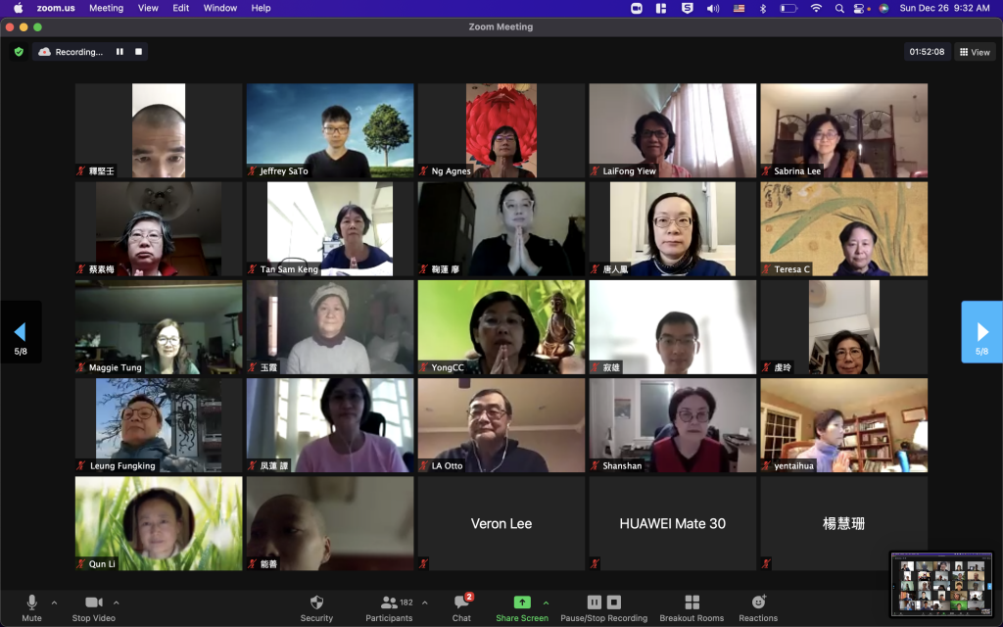The height and width of the screenshot is (627, 1003).
Task: Mute the microphone
Action: tap(31, 606)
